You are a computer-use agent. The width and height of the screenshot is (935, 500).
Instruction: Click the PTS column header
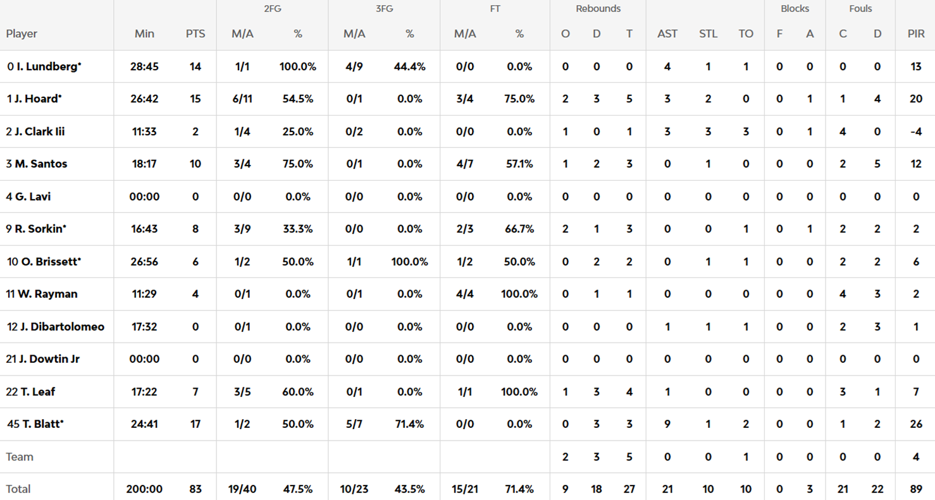pos(195,34)
